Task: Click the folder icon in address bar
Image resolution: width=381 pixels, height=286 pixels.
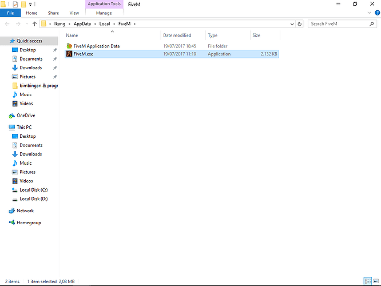Action: (x=43, y=23)
